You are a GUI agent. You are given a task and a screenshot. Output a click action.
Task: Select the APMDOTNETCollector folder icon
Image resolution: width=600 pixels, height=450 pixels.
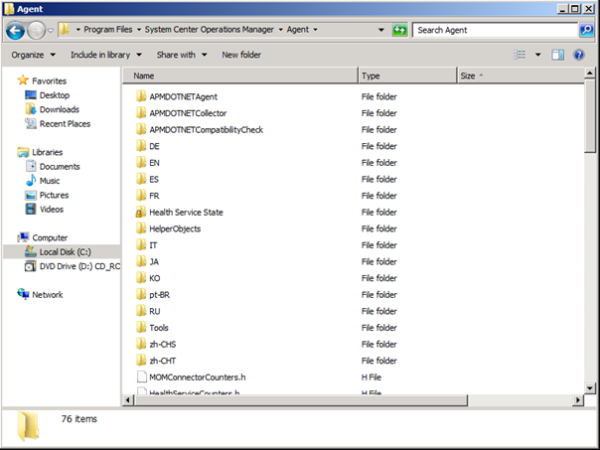click(x=141, y=113)
